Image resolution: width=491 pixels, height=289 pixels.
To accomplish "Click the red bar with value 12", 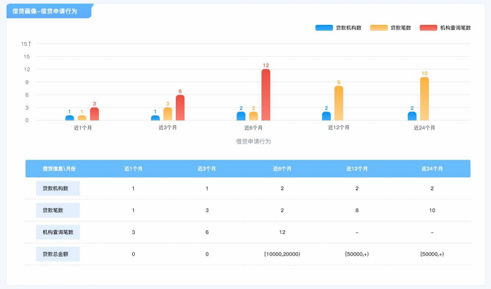I will pyautogui.click(x=266, y=95).
